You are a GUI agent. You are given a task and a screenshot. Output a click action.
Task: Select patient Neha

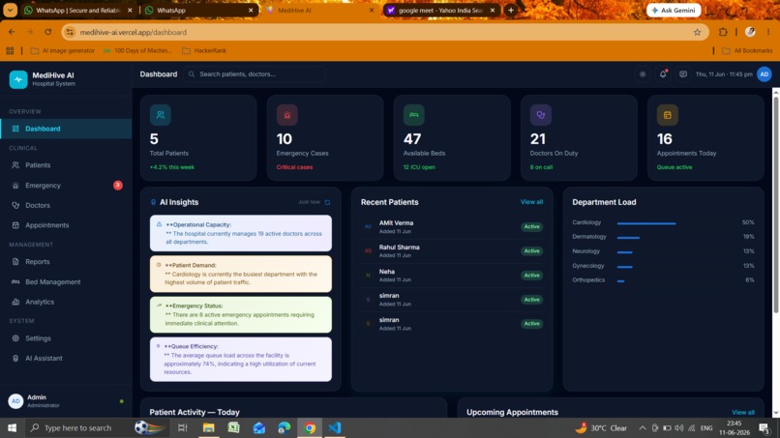[452, 275]
